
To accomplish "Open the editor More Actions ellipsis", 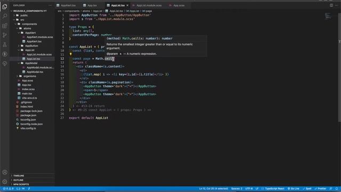I will tap(336, 5).
